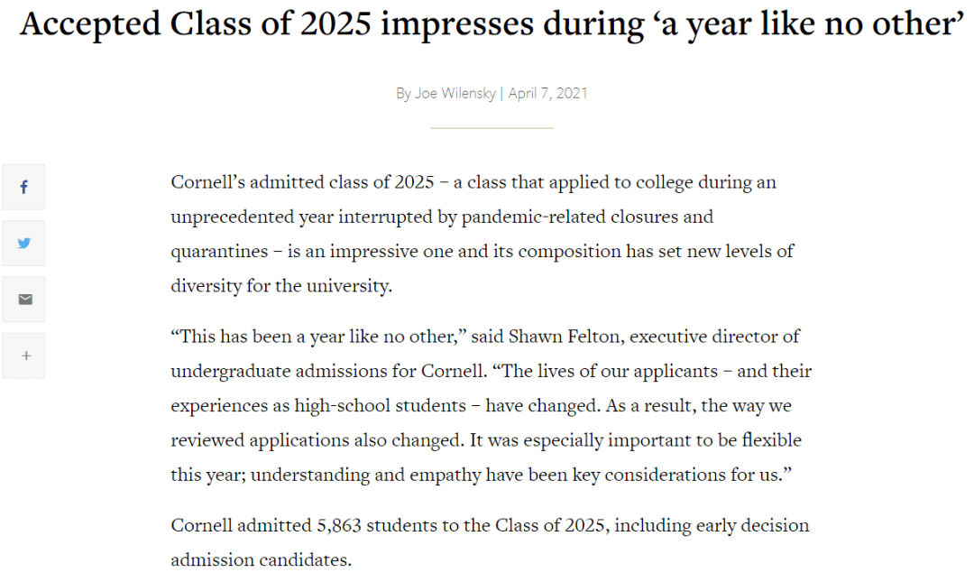The height and width of the screenshot is (582, 974).
Task: Click the article headline about Class of 2025
Action: pos(492,25)
